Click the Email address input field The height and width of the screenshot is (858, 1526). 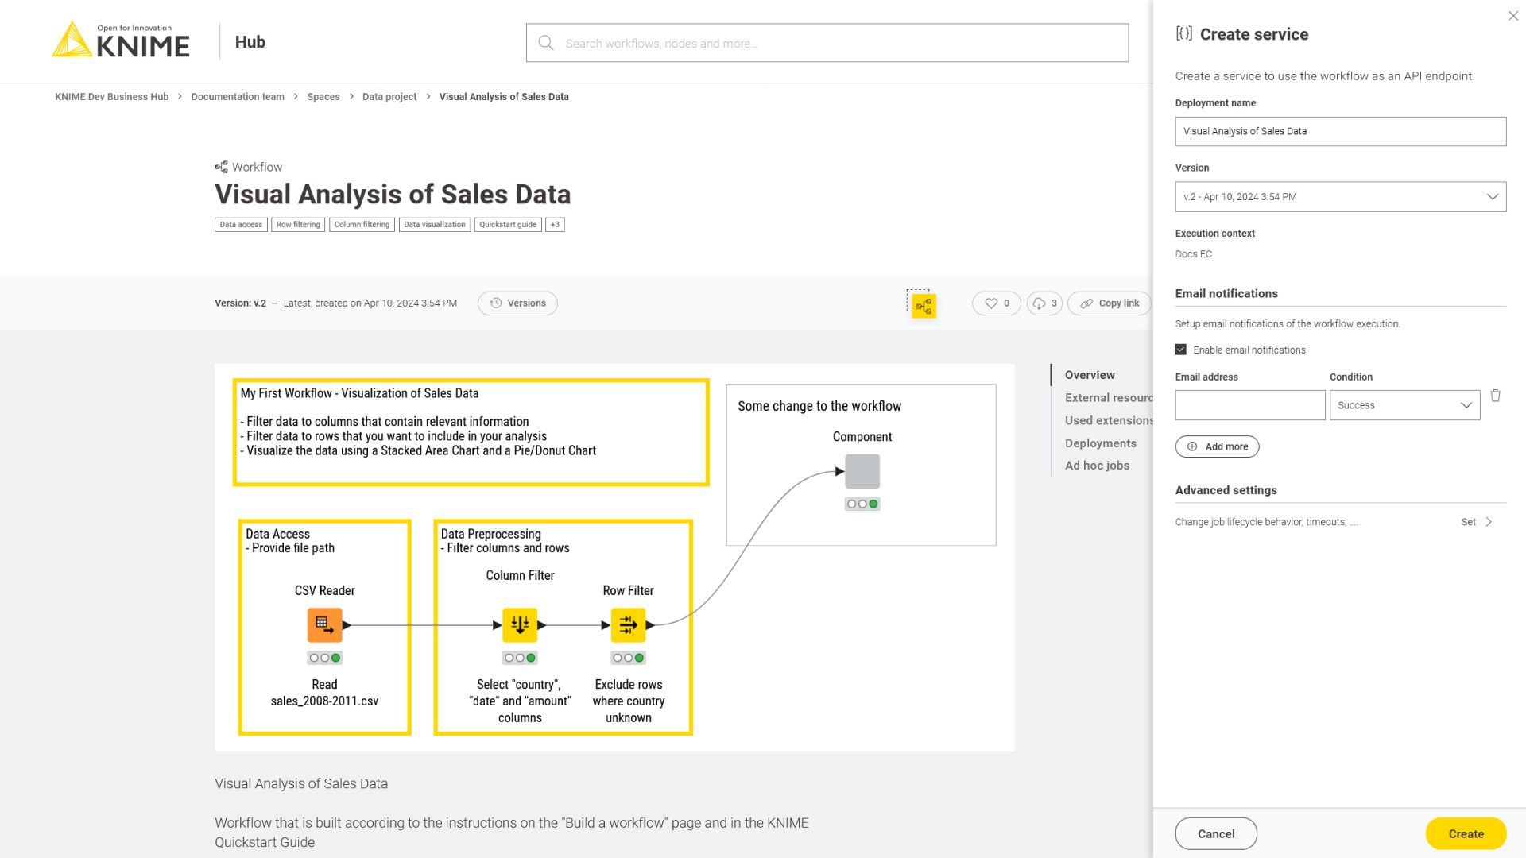[x=1250, y=405]
